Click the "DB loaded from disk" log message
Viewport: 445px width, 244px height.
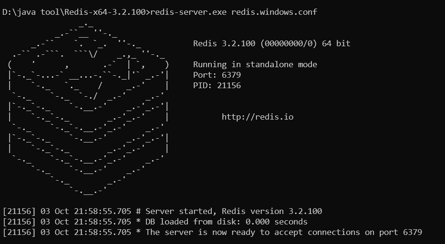click(191, 222)
